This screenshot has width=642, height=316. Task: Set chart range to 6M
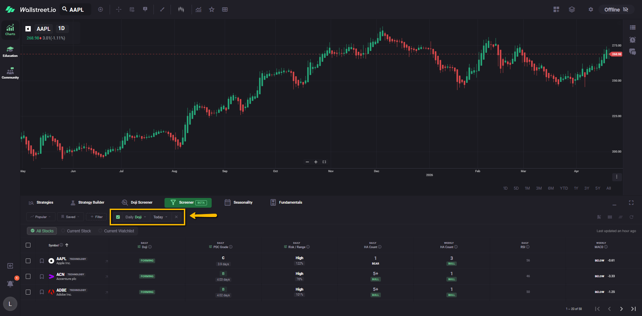pyautogui.click(x=551, y=188)
